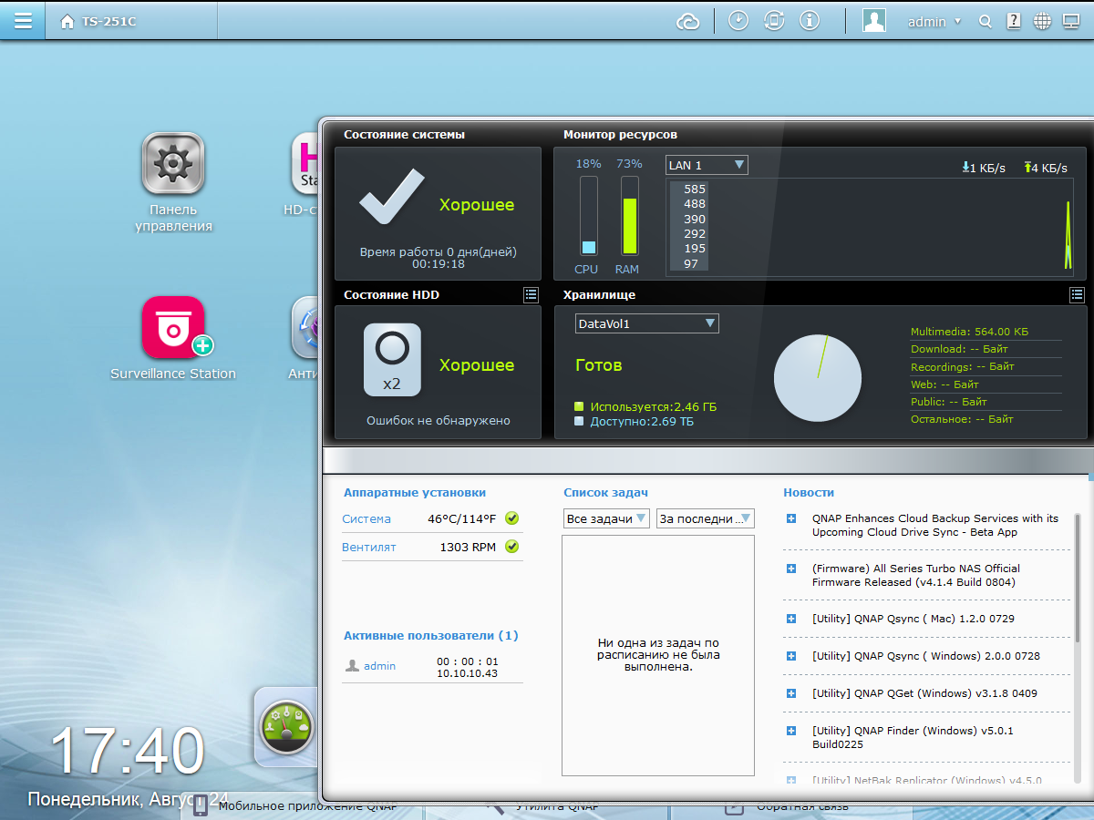
Task: Open the external devices sync icon
Action: (x=774, y=21)
